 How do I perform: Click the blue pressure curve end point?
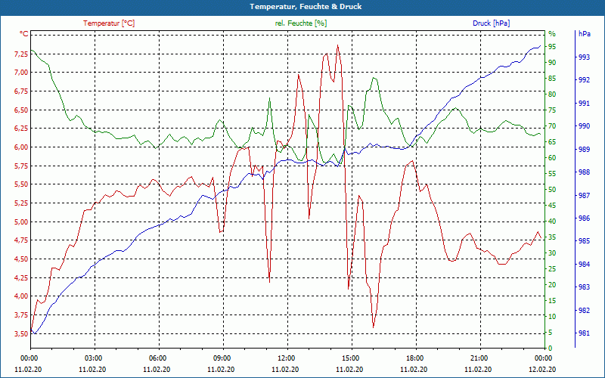click(540, 45)
